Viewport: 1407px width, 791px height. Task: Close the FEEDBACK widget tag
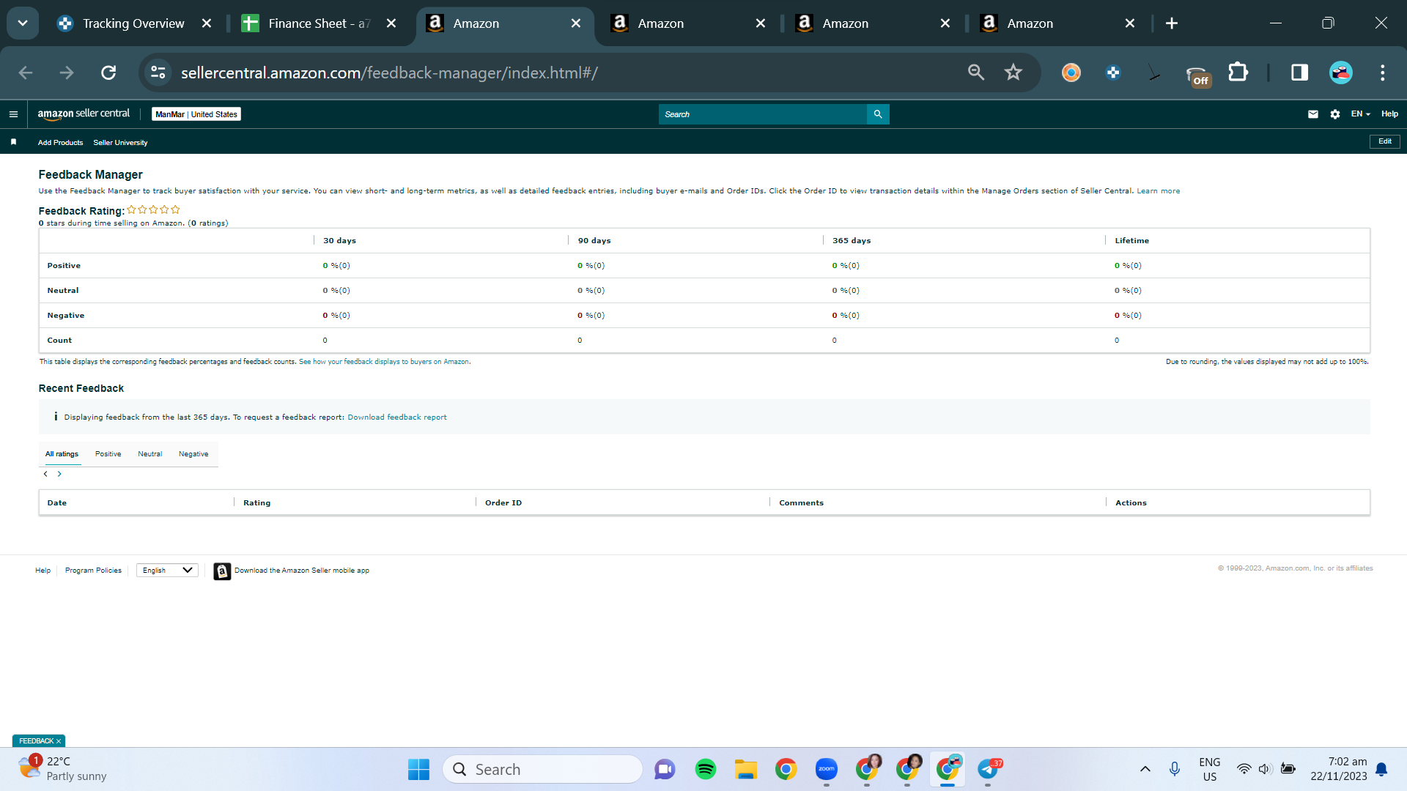coord(59,741)
